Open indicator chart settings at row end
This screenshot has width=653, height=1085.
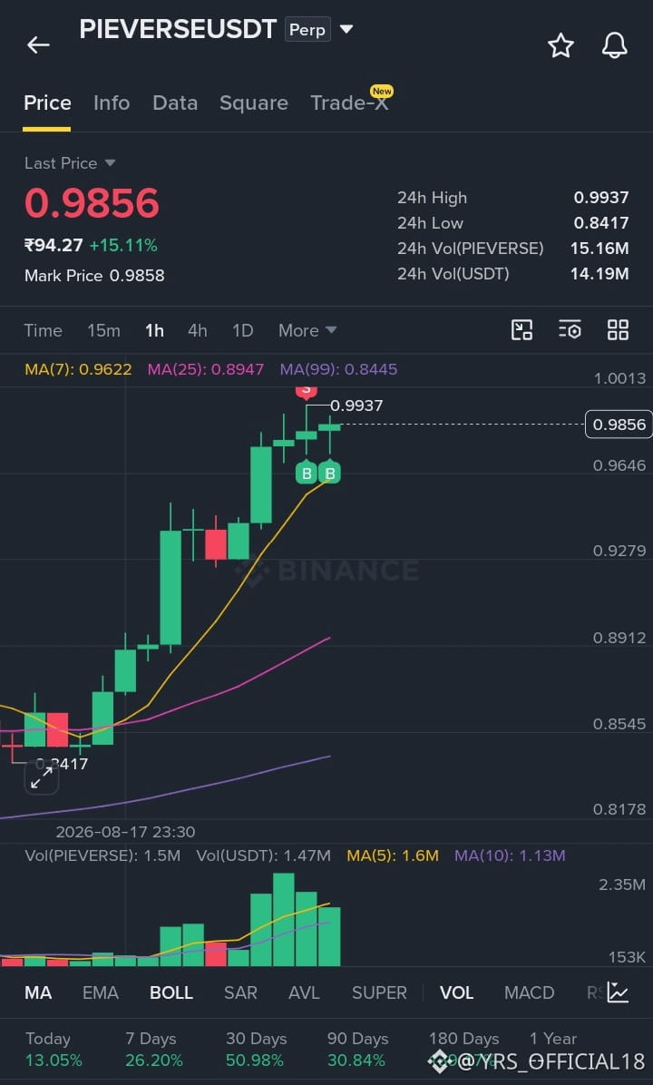(x=618, y=992)
